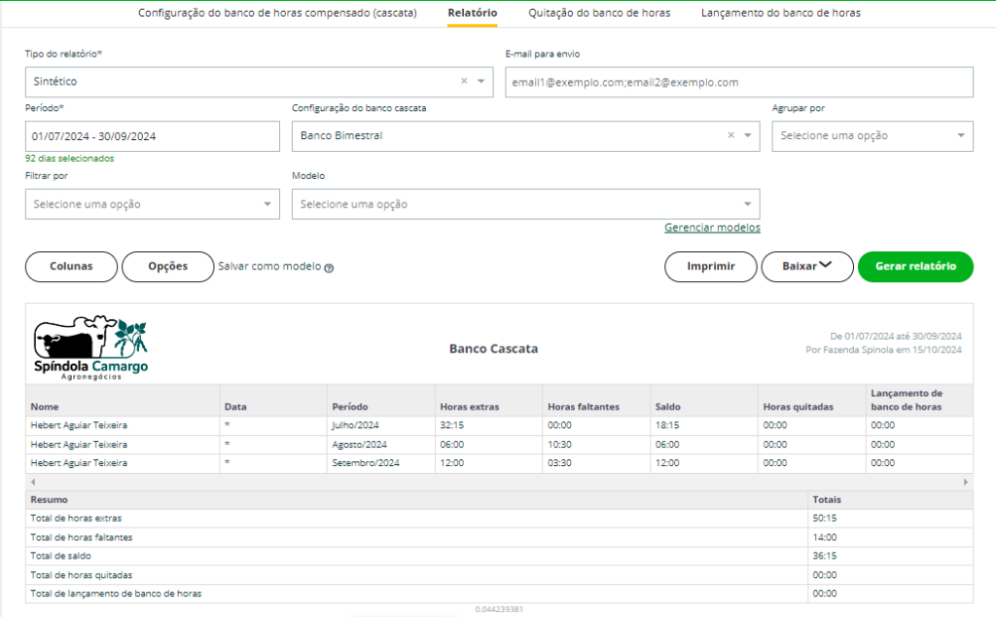996x617 pixels.
Task: Focus the E-mail para envio field
Action: point(739,82)
